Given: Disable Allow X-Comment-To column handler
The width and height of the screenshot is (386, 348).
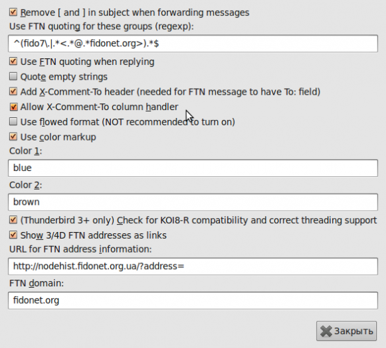Looking at the screenshot, I should (x=13, y=107).
